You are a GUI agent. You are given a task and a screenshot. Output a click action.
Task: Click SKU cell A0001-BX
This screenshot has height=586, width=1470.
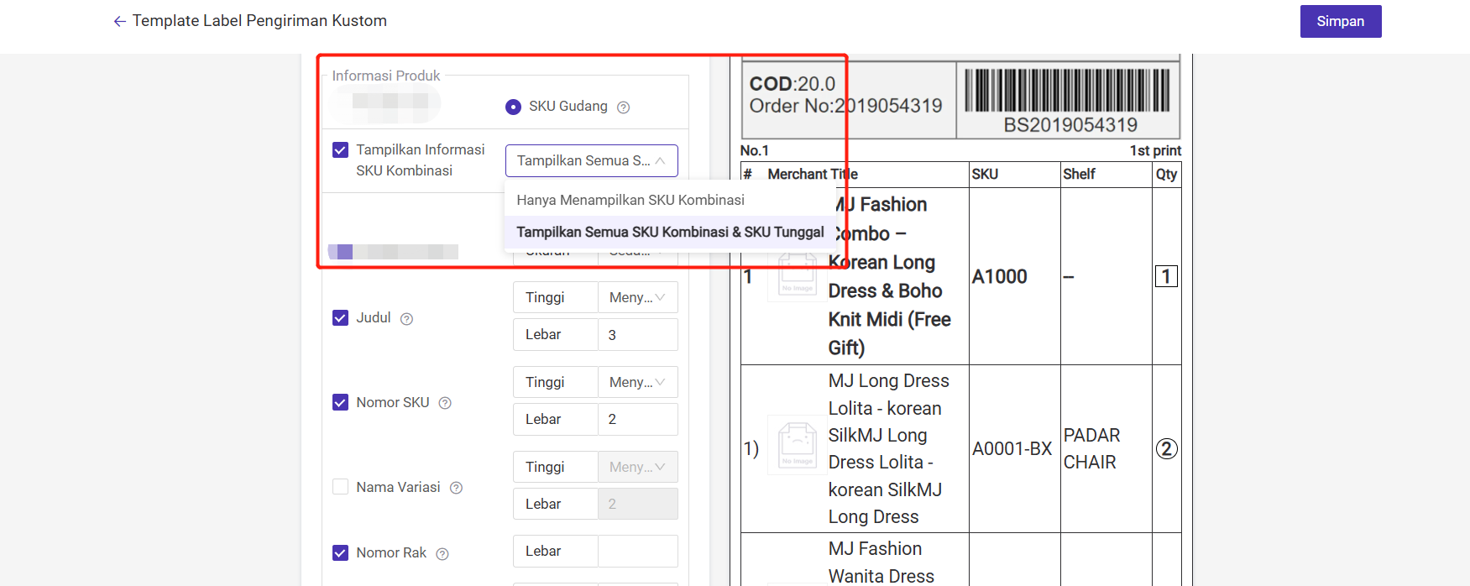point(1012,449)
